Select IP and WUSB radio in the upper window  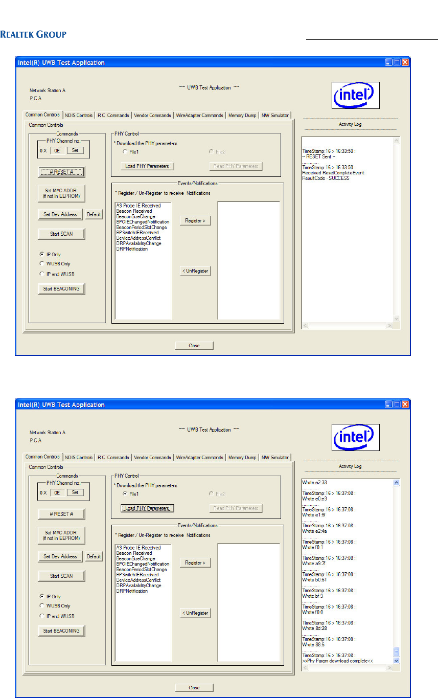click(x=57, y=274)
